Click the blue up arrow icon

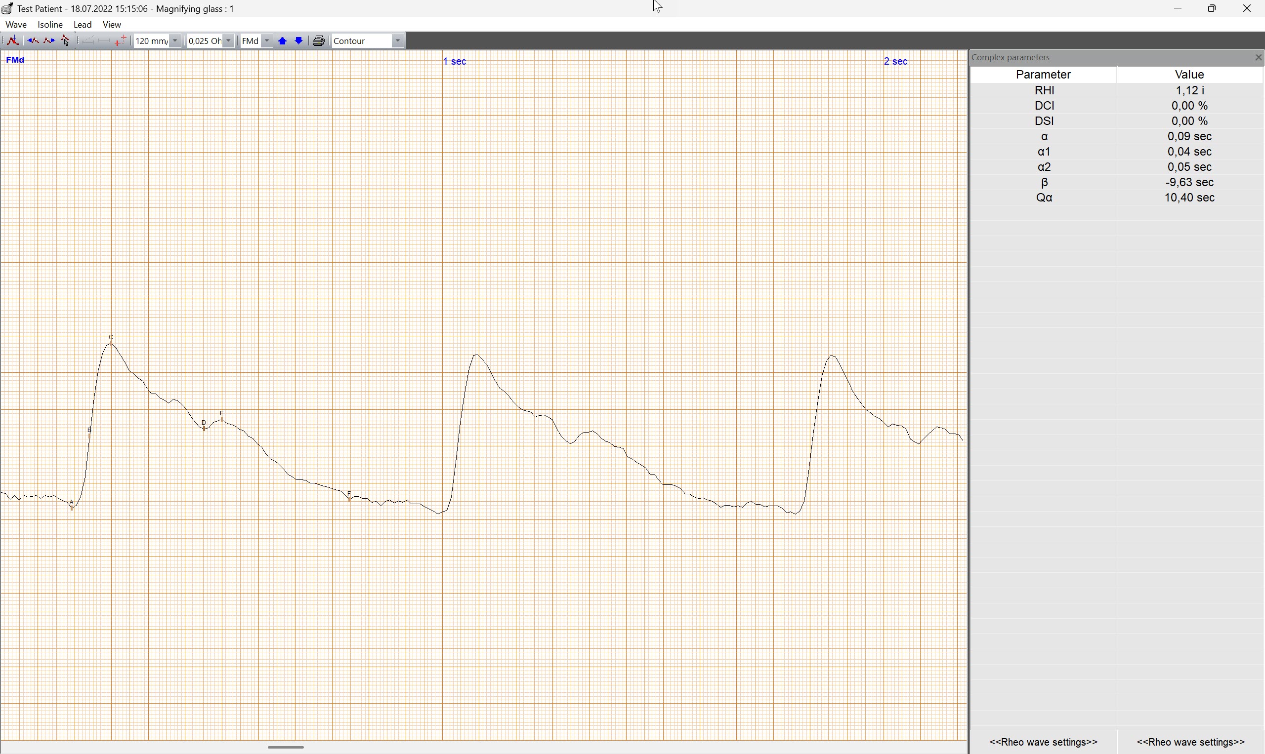283,41
